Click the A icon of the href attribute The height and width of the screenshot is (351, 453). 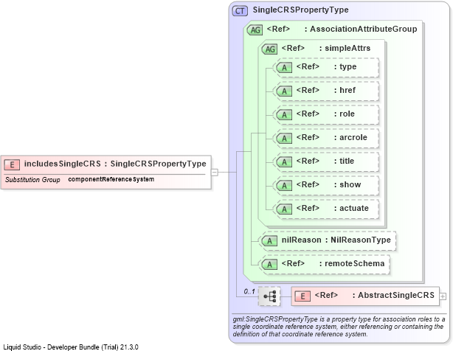click(x=284, y=91)
